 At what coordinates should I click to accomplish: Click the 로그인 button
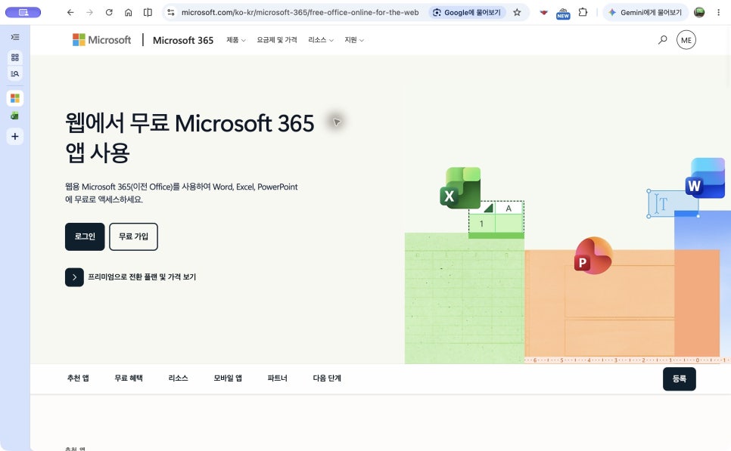click(85, 236)
